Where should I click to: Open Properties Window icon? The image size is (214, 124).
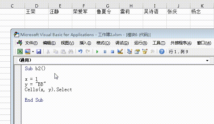137,52
